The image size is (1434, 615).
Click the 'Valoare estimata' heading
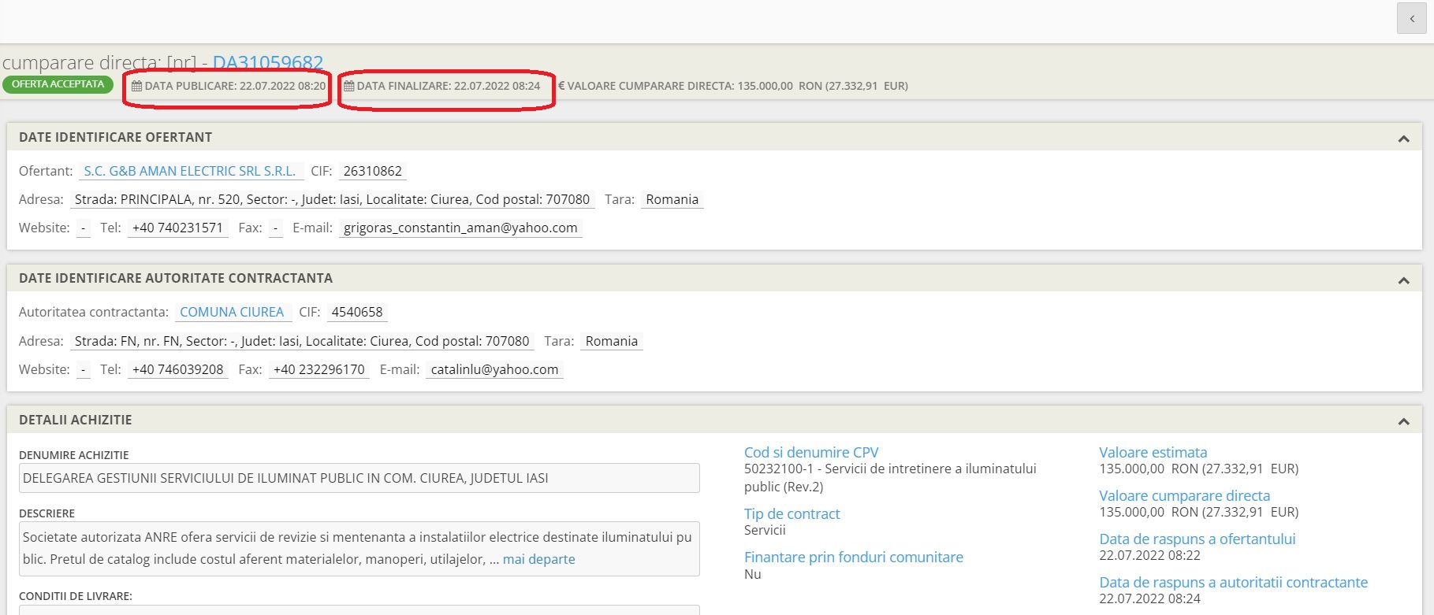1153,452
